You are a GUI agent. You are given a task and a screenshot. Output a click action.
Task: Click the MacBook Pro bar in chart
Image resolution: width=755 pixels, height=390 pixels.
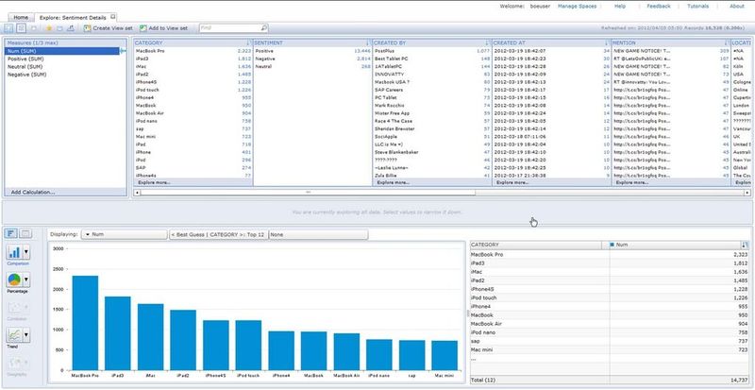tap(85, 323)
